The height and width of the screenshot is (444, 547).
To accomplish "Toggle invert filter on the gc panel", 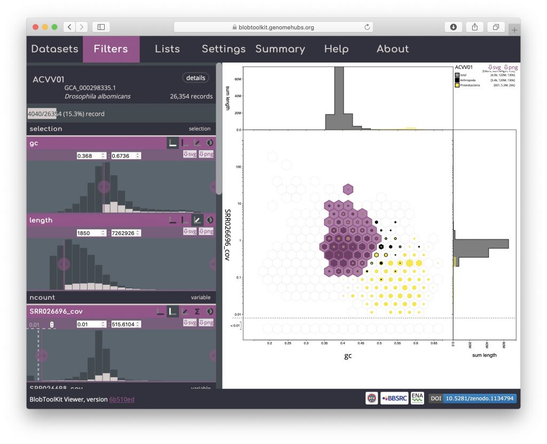I will (209, 143).
